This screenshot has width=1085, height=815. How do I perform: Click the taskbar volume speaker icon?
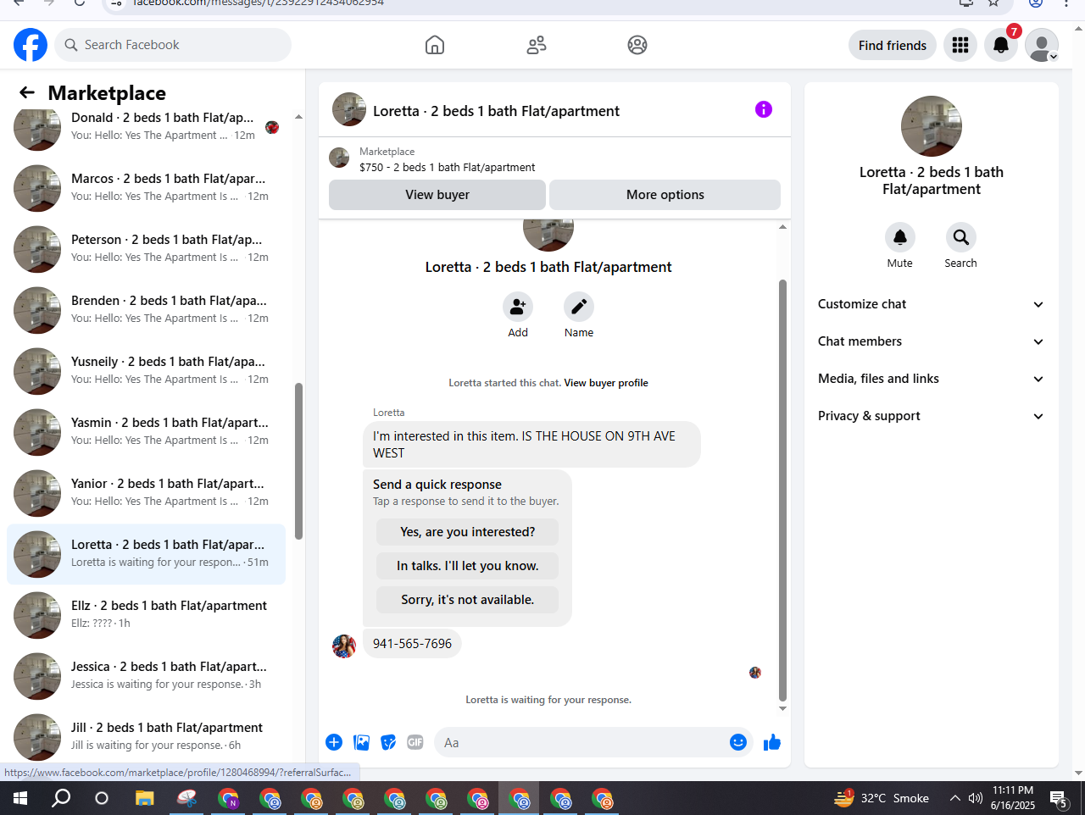tap(976, 798)
